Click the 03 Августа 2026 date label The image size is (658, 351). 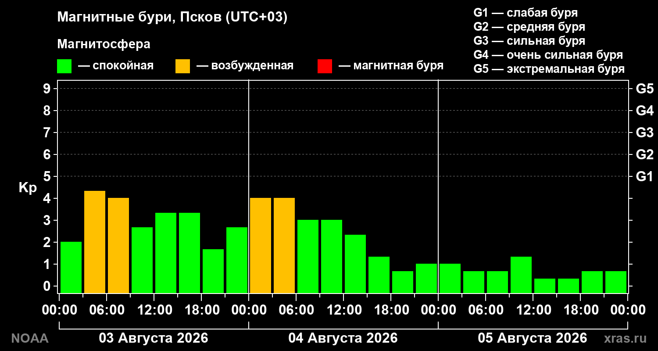point(154,338)
